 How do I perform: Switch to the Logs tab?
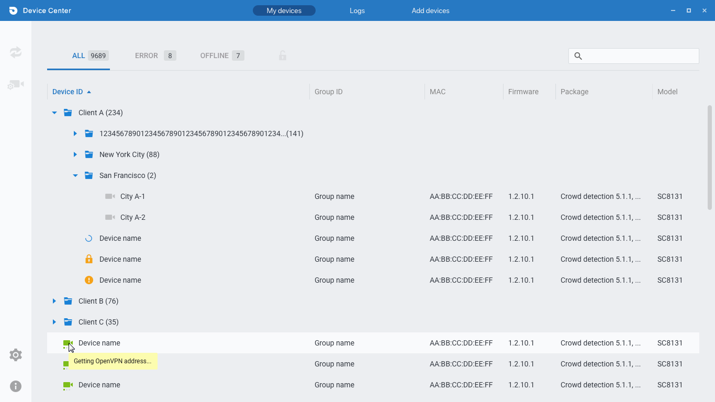(x=357, y=10)
